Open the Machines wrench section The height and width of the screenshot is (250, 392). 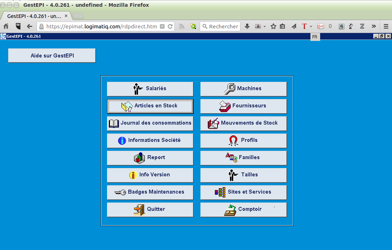[x=243, y=89]
